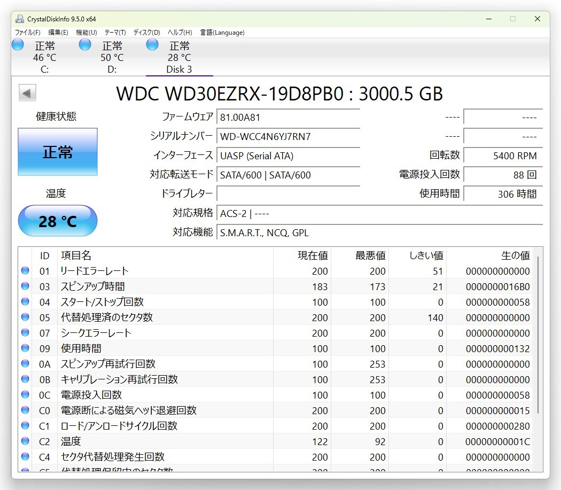Open the ディスク(D) menu
This screenshot has height=490, width=561.
click(x=147, y=33)
